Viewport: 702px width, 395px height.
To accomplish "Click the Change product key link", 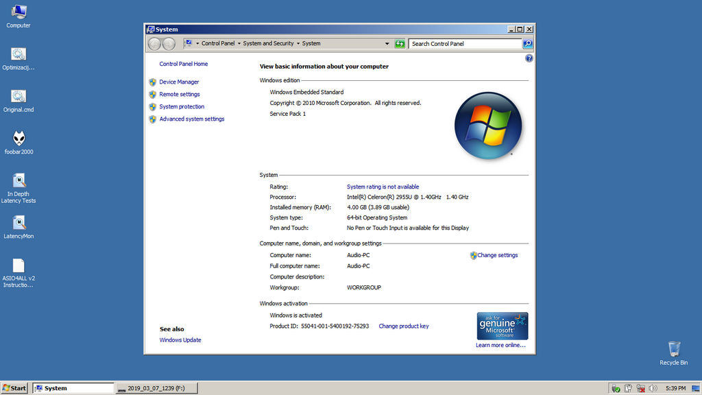I will 404,326.
